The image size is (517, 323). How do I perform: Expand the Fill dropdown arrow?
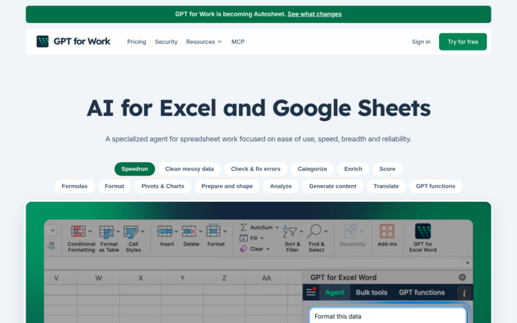tap(262, 238)
